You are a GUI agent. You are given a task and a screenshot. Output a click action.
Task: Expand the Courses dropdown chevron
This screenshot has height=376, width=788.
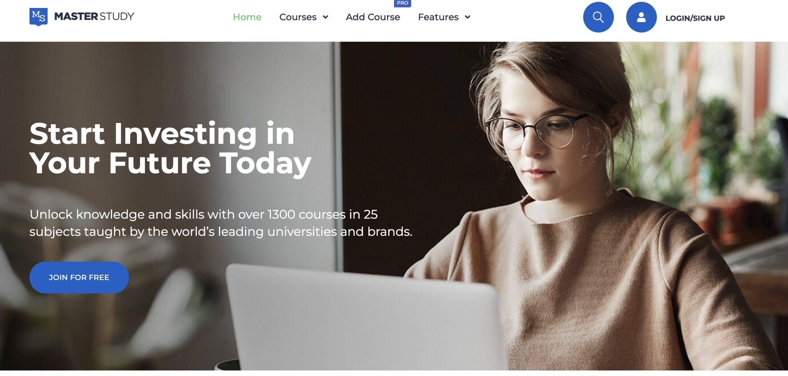coord(325,17)
